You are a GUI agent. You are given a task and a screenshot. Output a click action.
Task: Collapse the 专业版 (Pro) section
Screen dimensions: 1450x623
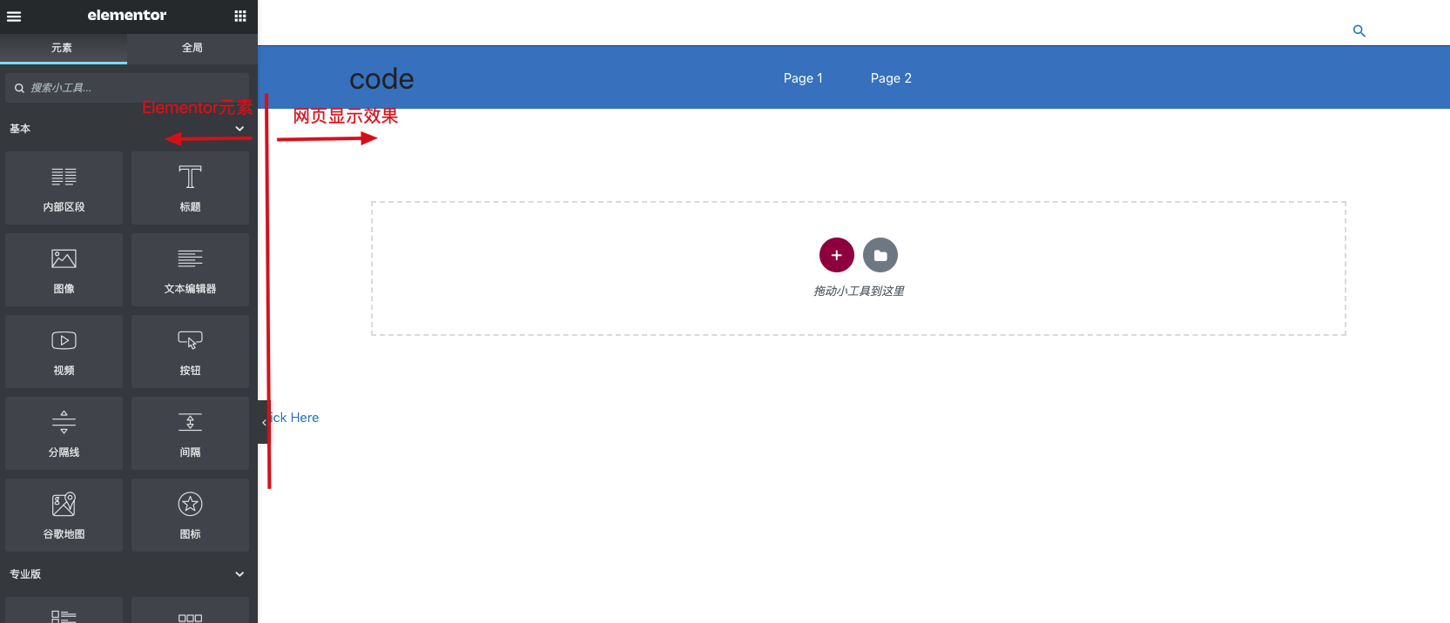tap(239, 574)
